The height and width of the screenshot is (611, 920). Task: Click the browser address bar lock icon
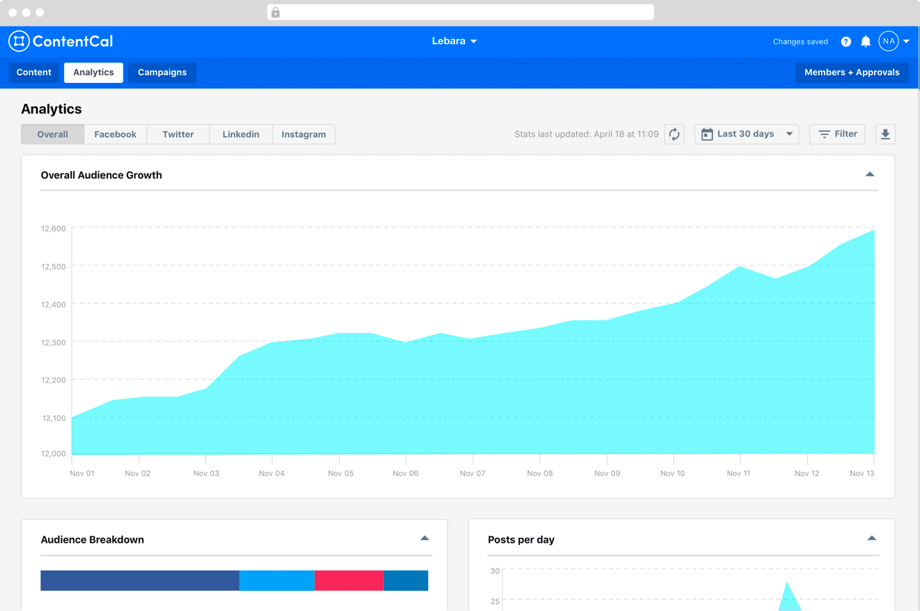pos(275,13)
